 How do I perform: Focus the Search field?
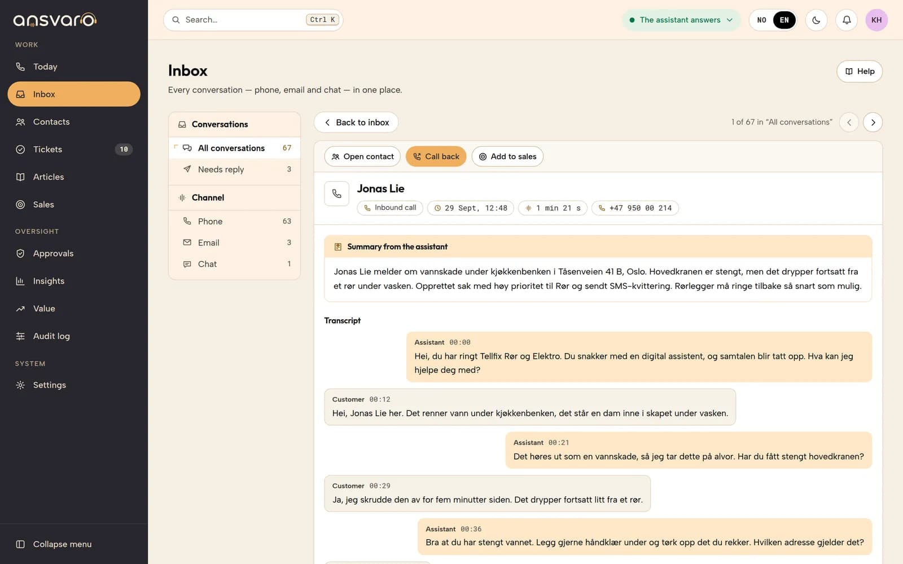click(253, 20)
